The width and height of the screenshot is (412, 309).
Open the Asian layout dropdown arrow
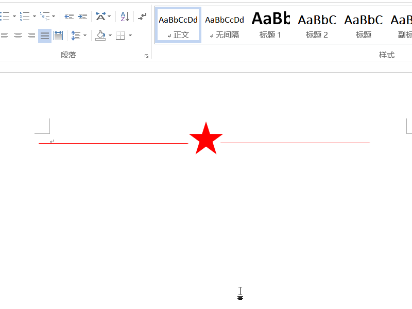(109, 16)
